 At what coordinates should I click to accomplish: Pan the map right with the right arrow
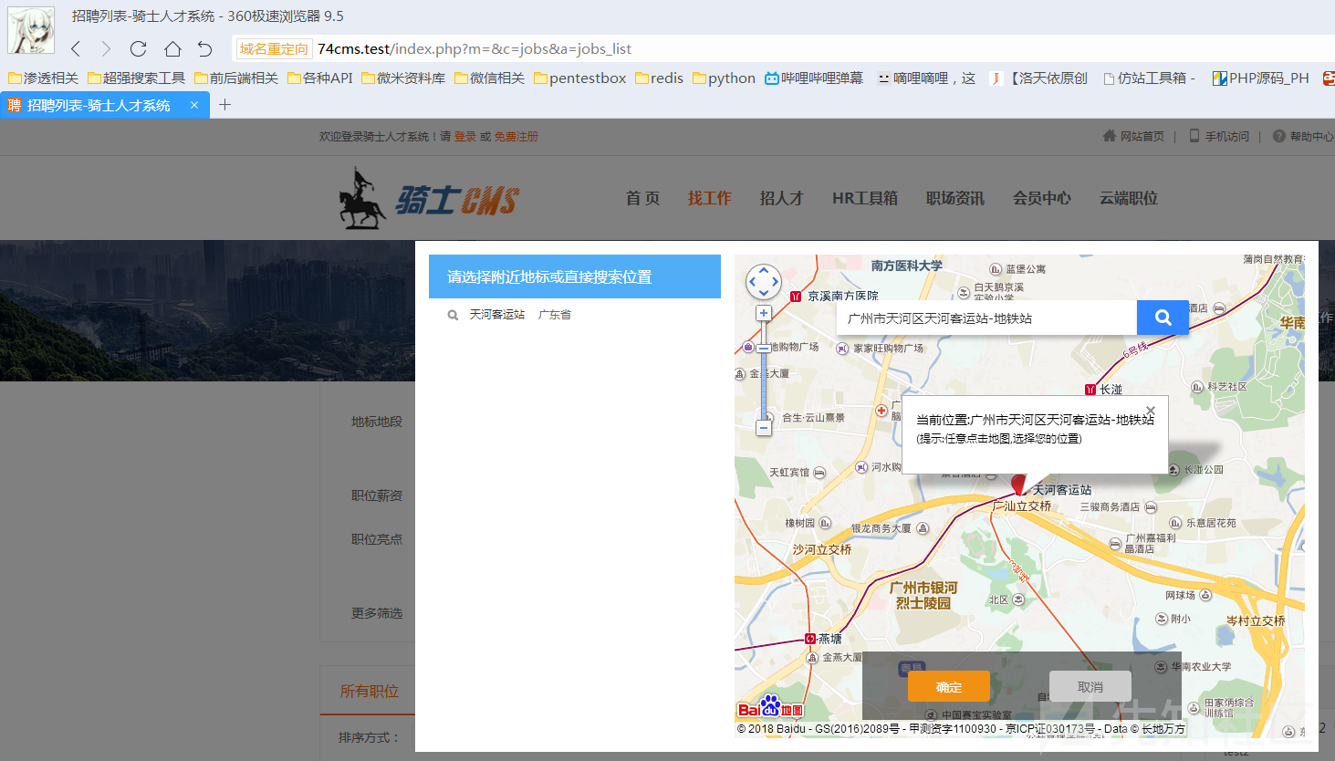776,282
